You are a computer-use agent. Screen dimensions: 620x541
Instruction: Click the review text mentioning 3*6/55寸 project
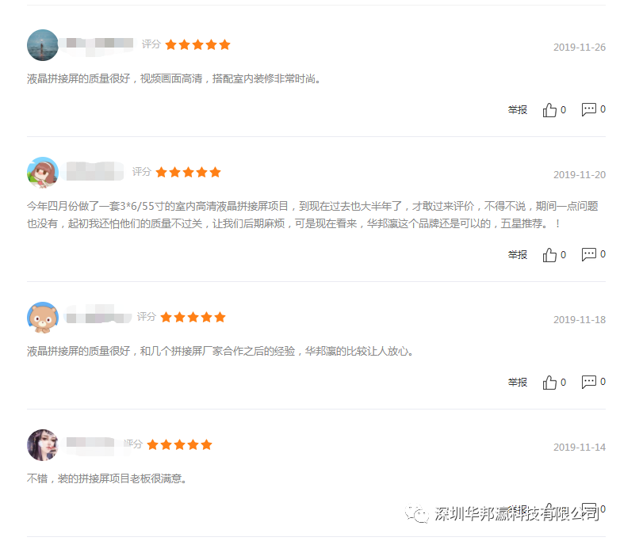point(312,215)
